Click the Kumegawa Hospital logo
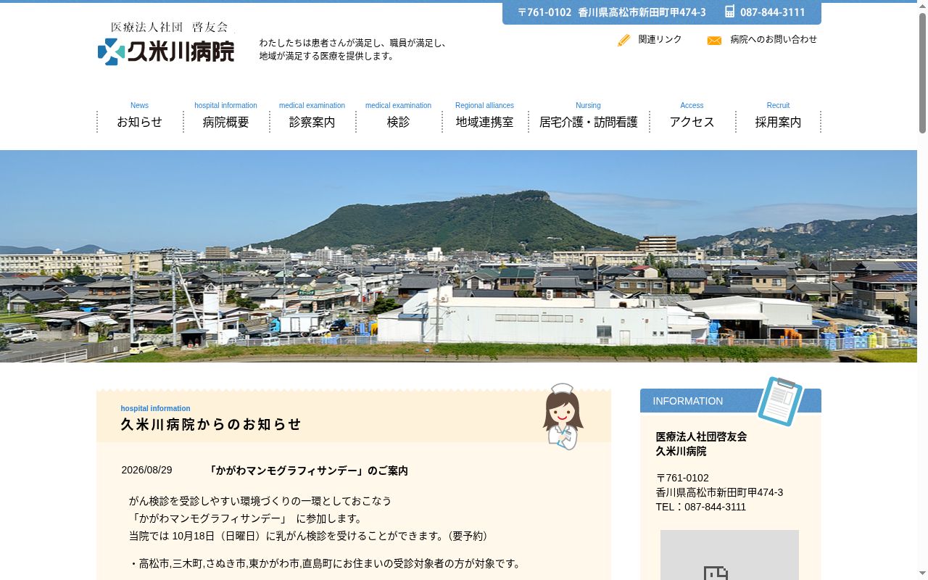This screenshot has height=580, width=928. (166, 43)
